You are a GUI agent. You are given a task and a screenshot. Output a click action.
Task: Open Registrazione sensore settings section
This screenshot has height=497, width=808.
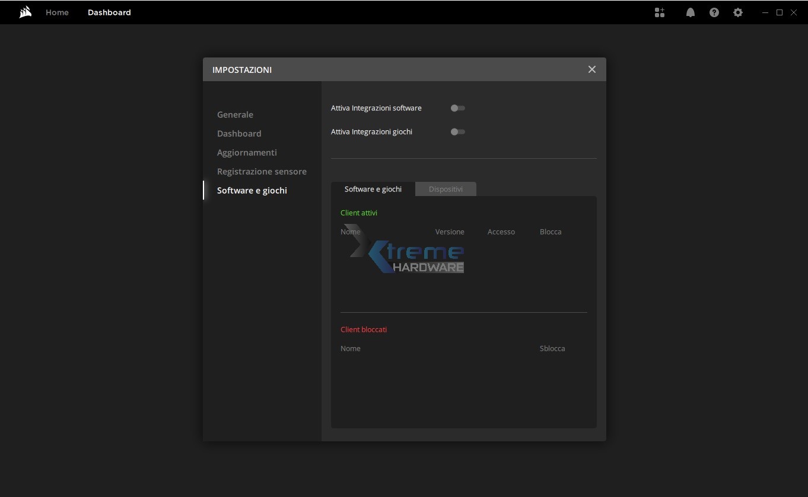[x=262, y=172]
